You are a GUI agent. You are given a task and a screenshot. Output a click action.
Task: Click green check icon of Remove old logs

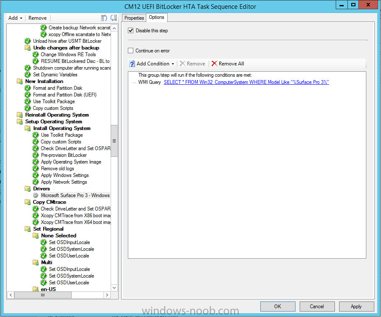click(x=36, y=169)
